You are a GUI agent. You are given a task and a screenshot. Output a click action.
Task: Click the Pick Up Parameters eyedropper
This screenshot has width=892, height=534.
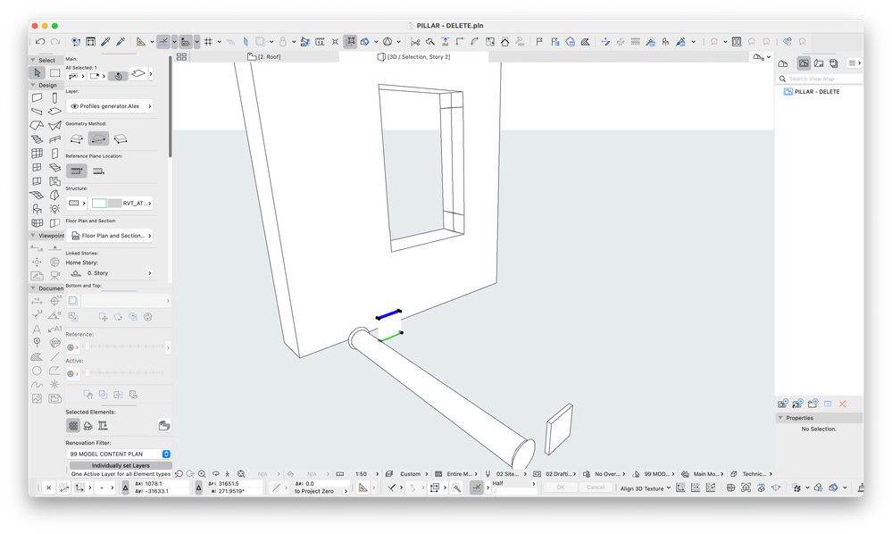(106, 41)
